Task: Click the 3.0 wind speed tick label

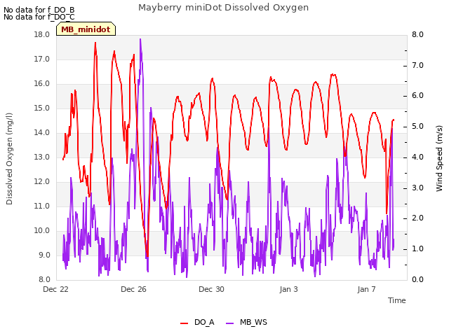Action: (417, 188)
